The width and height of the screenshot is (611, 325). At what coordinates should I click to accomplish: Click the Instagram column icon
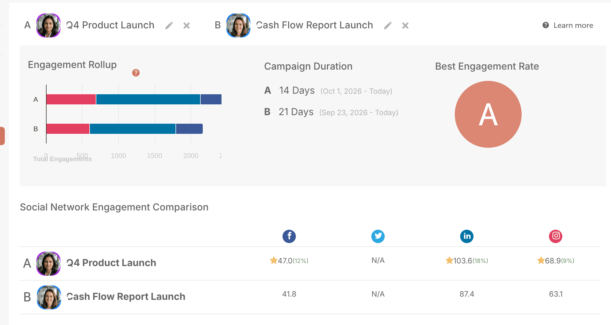[x=556, y=236]
